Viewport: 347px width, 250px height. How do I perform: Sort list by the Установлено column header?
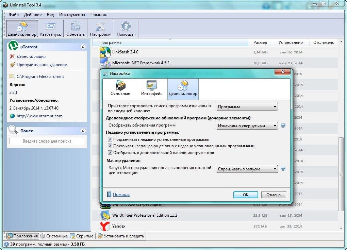[290, 43]
